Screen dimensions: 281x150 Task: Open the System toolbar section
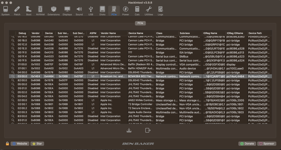6,11
